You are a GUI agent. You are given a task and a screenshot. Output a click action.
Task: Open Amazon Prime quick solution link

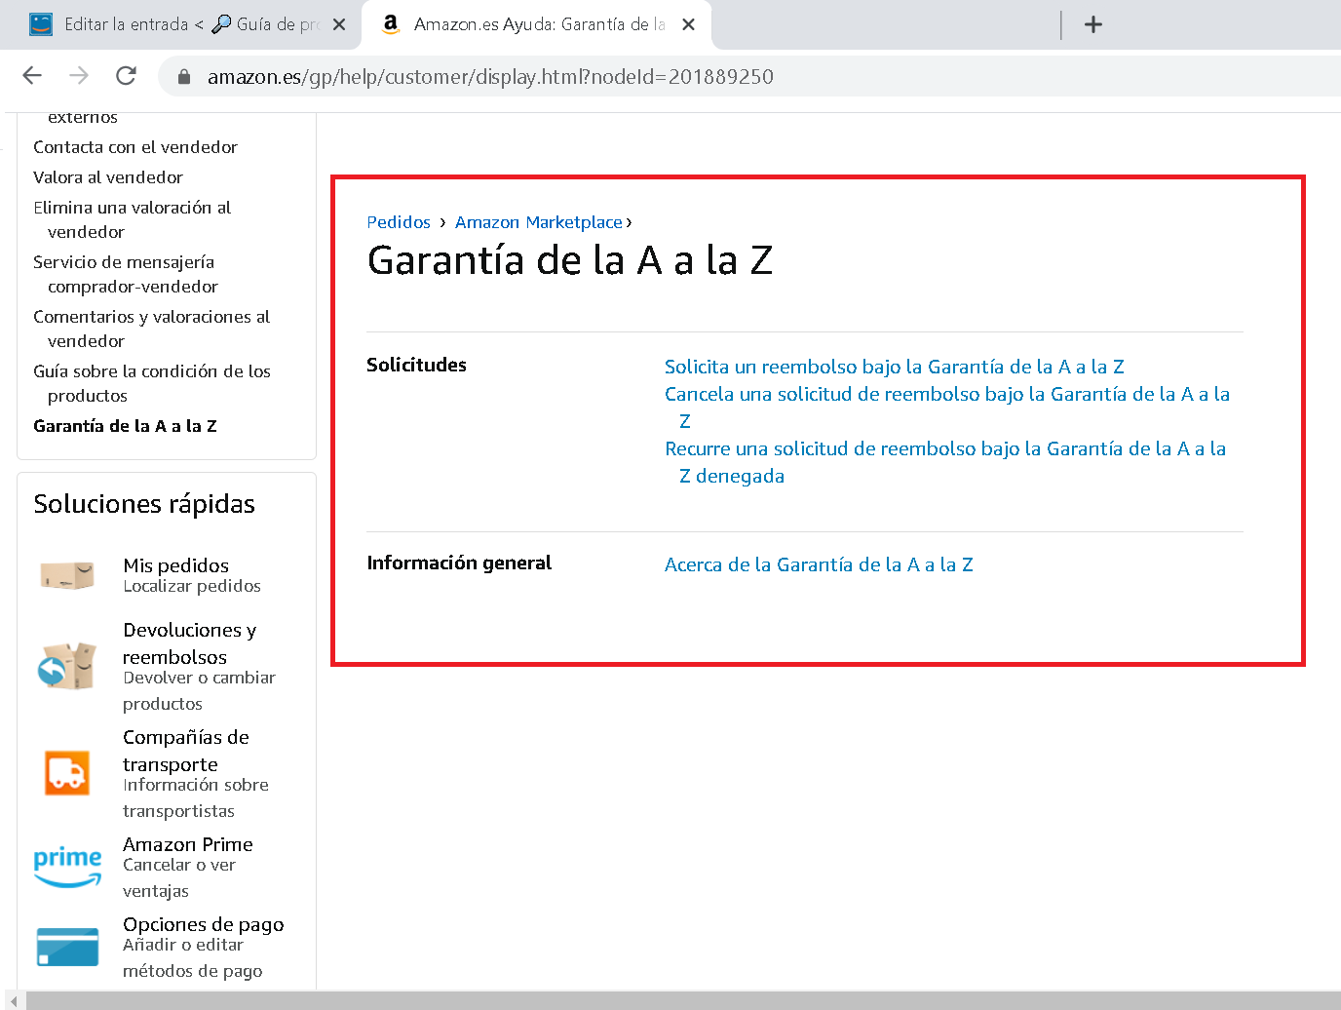point(188,844)
